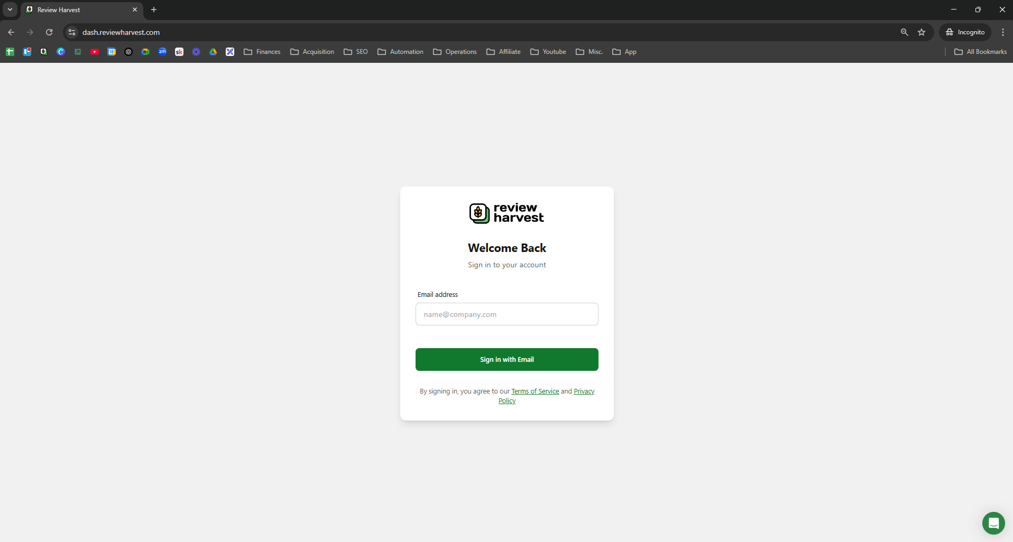Close the Review Harvest tab

135,10
